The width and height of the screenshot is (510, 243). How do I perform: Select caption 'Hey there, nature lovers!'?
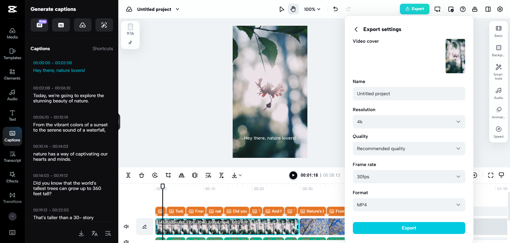59,70
